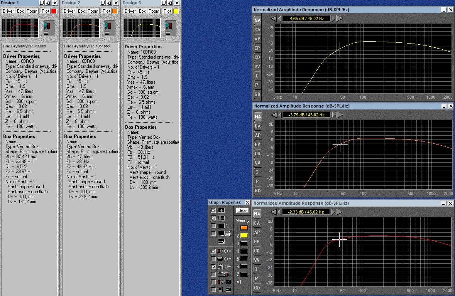
Task: Toggle the driver speaker response checkbox
Action: click(x=213, y=251)
